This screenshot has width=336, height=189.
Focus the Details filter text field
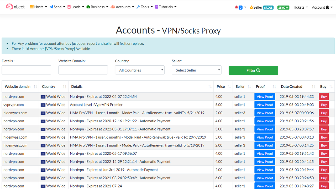(27, 70)
